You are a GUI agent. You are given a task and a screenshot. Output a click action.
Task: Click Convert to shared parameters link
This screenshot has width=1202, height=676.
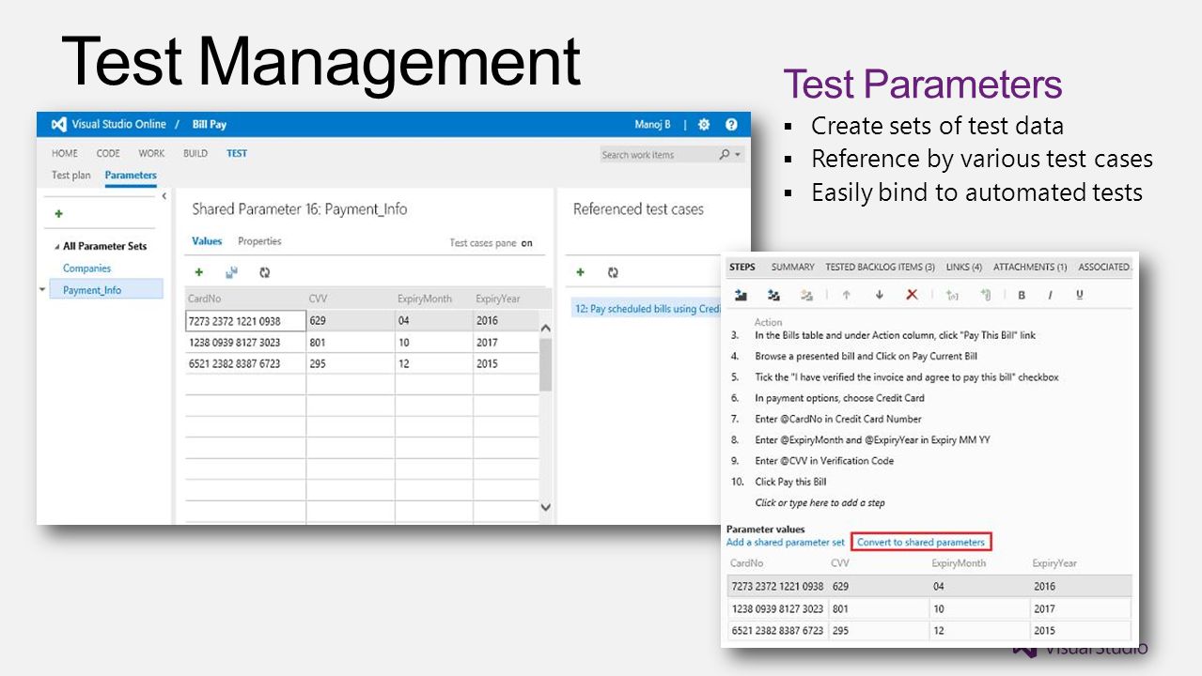pos(921,542)
